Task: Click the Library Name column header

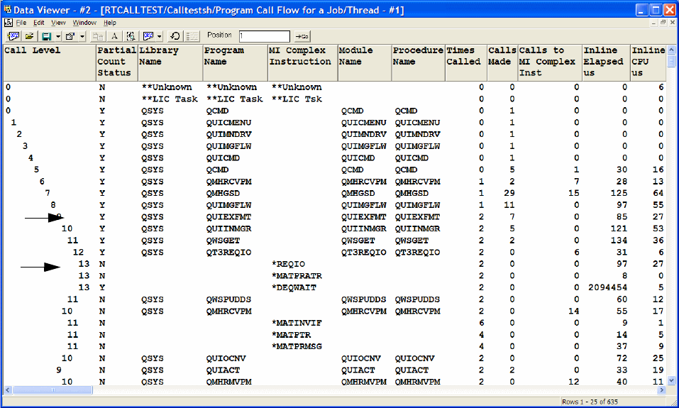Action: [x=170, y=63]
